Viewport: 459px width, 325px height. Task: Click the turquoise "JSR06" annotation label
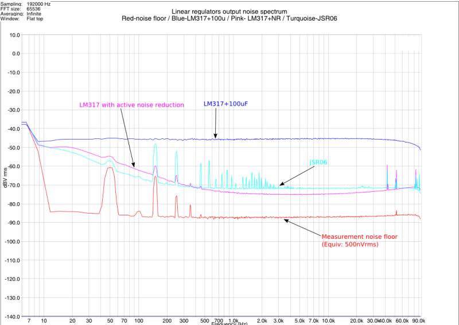pyautogui.click(x=318, y=162)
